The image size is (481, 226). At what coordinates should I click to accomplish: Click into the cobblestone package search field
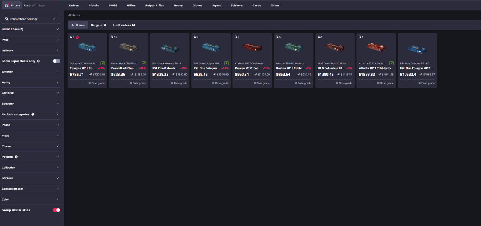pyautogui.click(x=31, y=19)
